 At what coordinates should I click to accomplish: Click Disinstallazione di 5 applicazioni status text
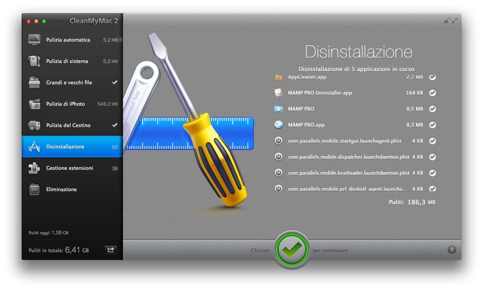tap(356, 69)
